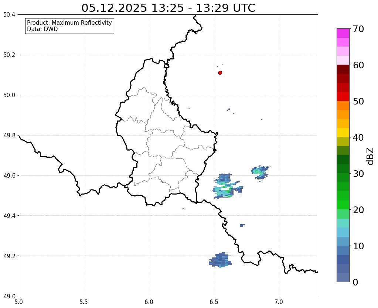
Task: Click the dark red swatch just below 60 dBZ
Action: coord(343,69)
